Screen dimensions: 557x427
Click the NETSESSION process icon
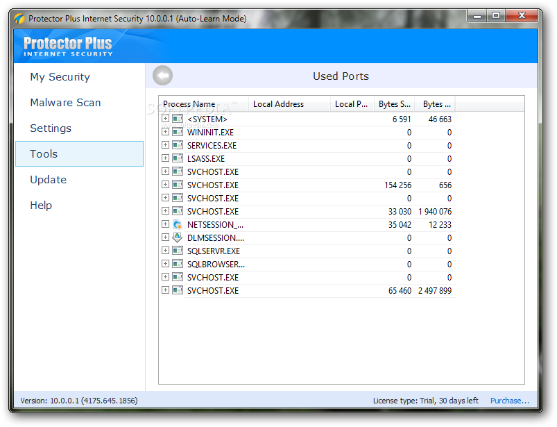point(178,224)
